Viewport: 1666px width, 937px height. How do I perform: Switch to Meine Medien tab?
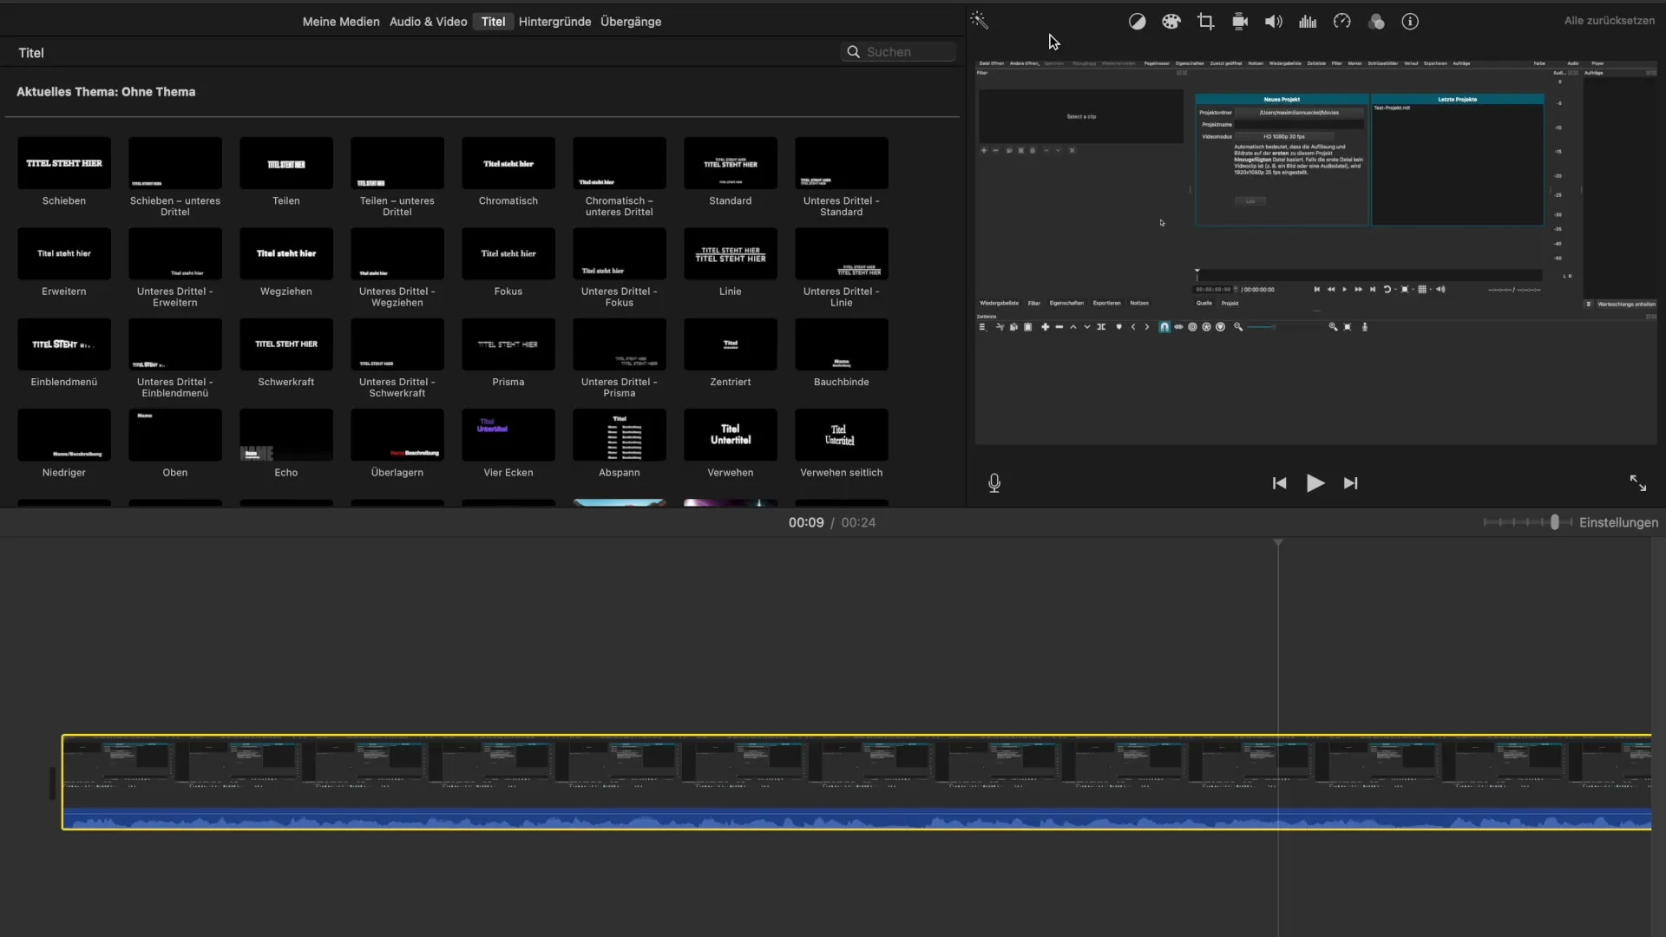coord(341,22)
